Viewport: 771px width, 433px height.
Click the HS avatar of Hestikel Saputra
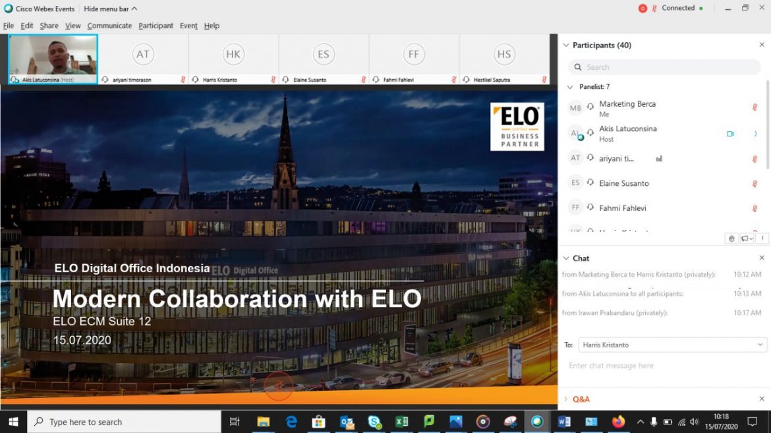click(x=504, y=54)
